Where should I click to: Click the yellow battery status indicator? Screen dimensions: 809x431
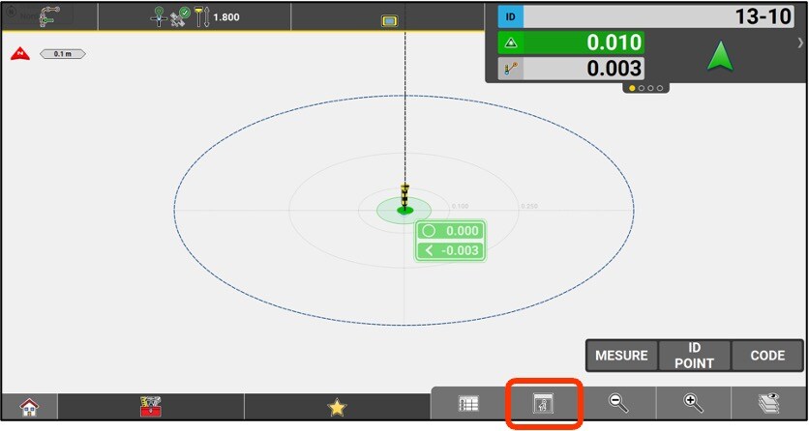point(390,20)
